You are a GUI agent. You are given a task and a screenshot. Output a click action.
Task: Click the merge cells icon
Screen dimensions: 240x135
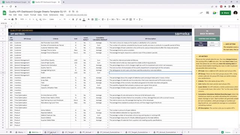point(96,19)
